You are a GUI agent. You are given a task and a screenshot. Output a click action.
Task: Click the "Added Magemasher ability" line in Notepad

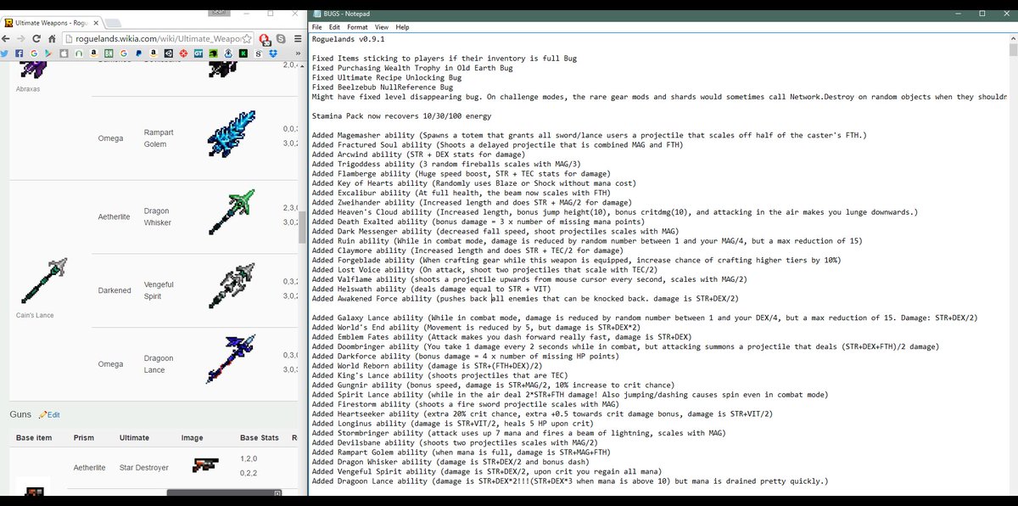tap(589, 136)
